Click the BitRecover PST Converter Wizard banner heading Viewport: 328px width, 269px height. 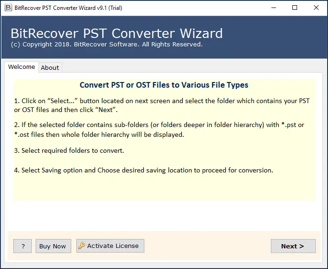[116, 34]
